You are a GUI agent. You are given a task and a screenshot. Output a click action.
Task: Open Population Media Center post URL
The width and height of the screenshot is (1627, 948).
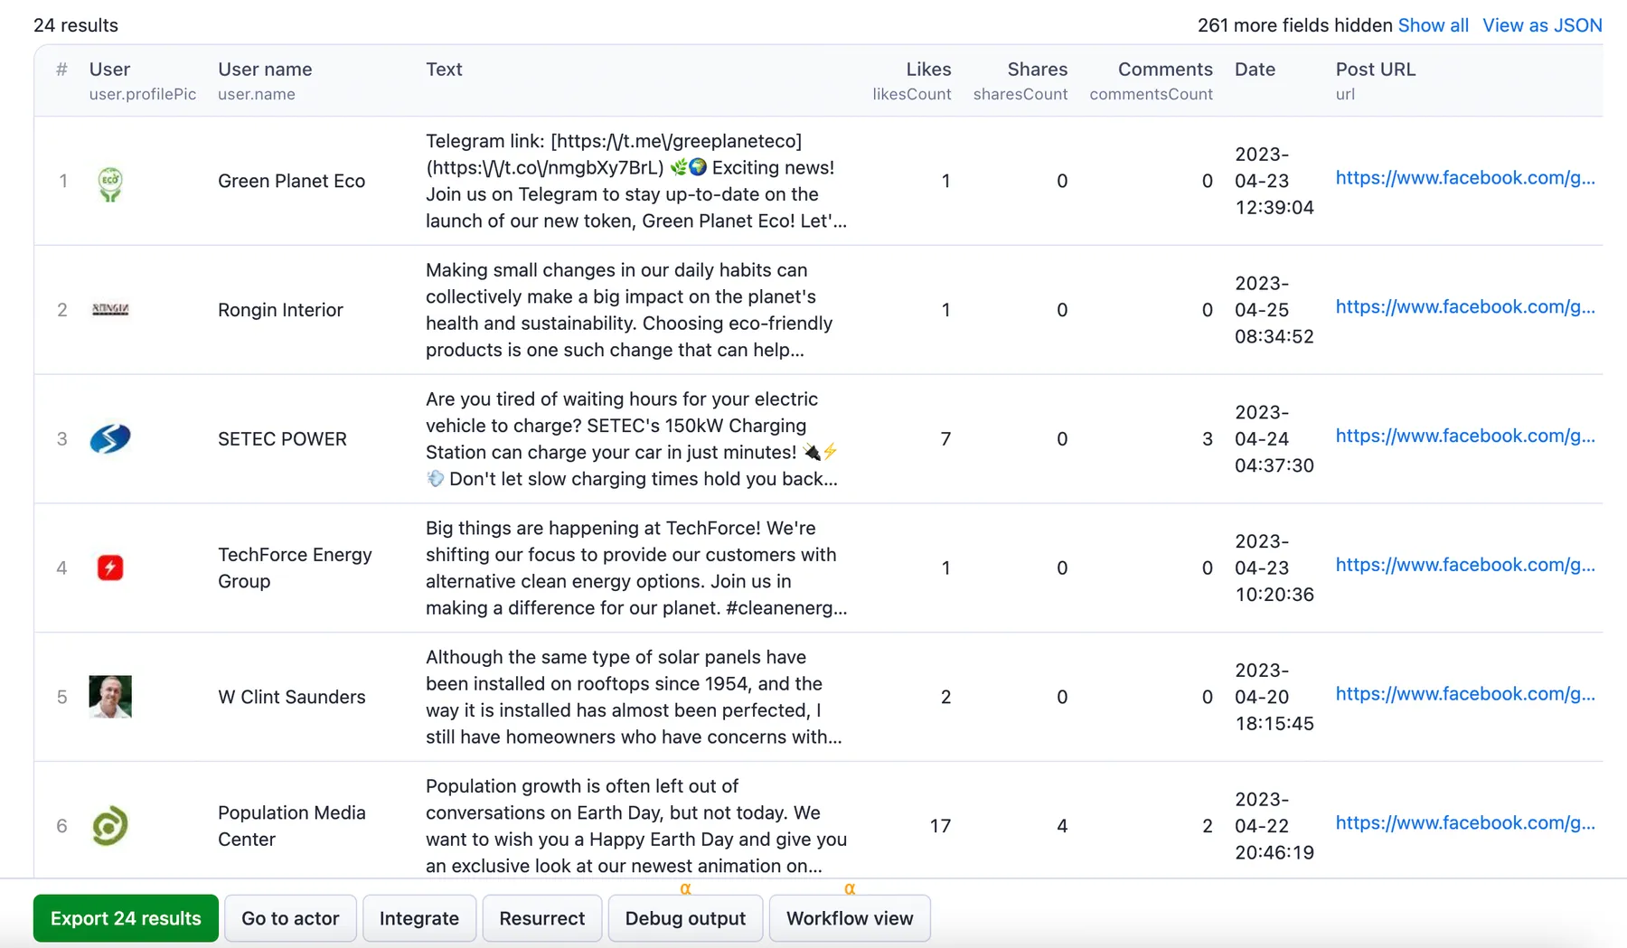coord(1465,822)
